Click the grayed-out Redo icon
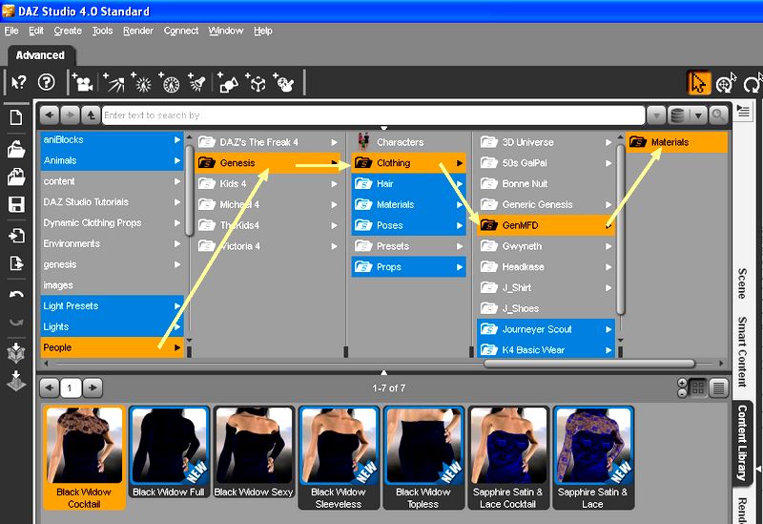Viewport: 763px width, 524px height. tap(16, 322)
